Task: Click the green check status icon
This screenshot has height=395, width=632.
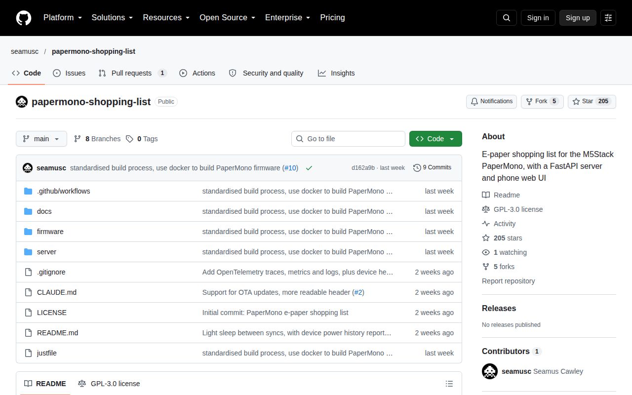Action: click(309, 168)
